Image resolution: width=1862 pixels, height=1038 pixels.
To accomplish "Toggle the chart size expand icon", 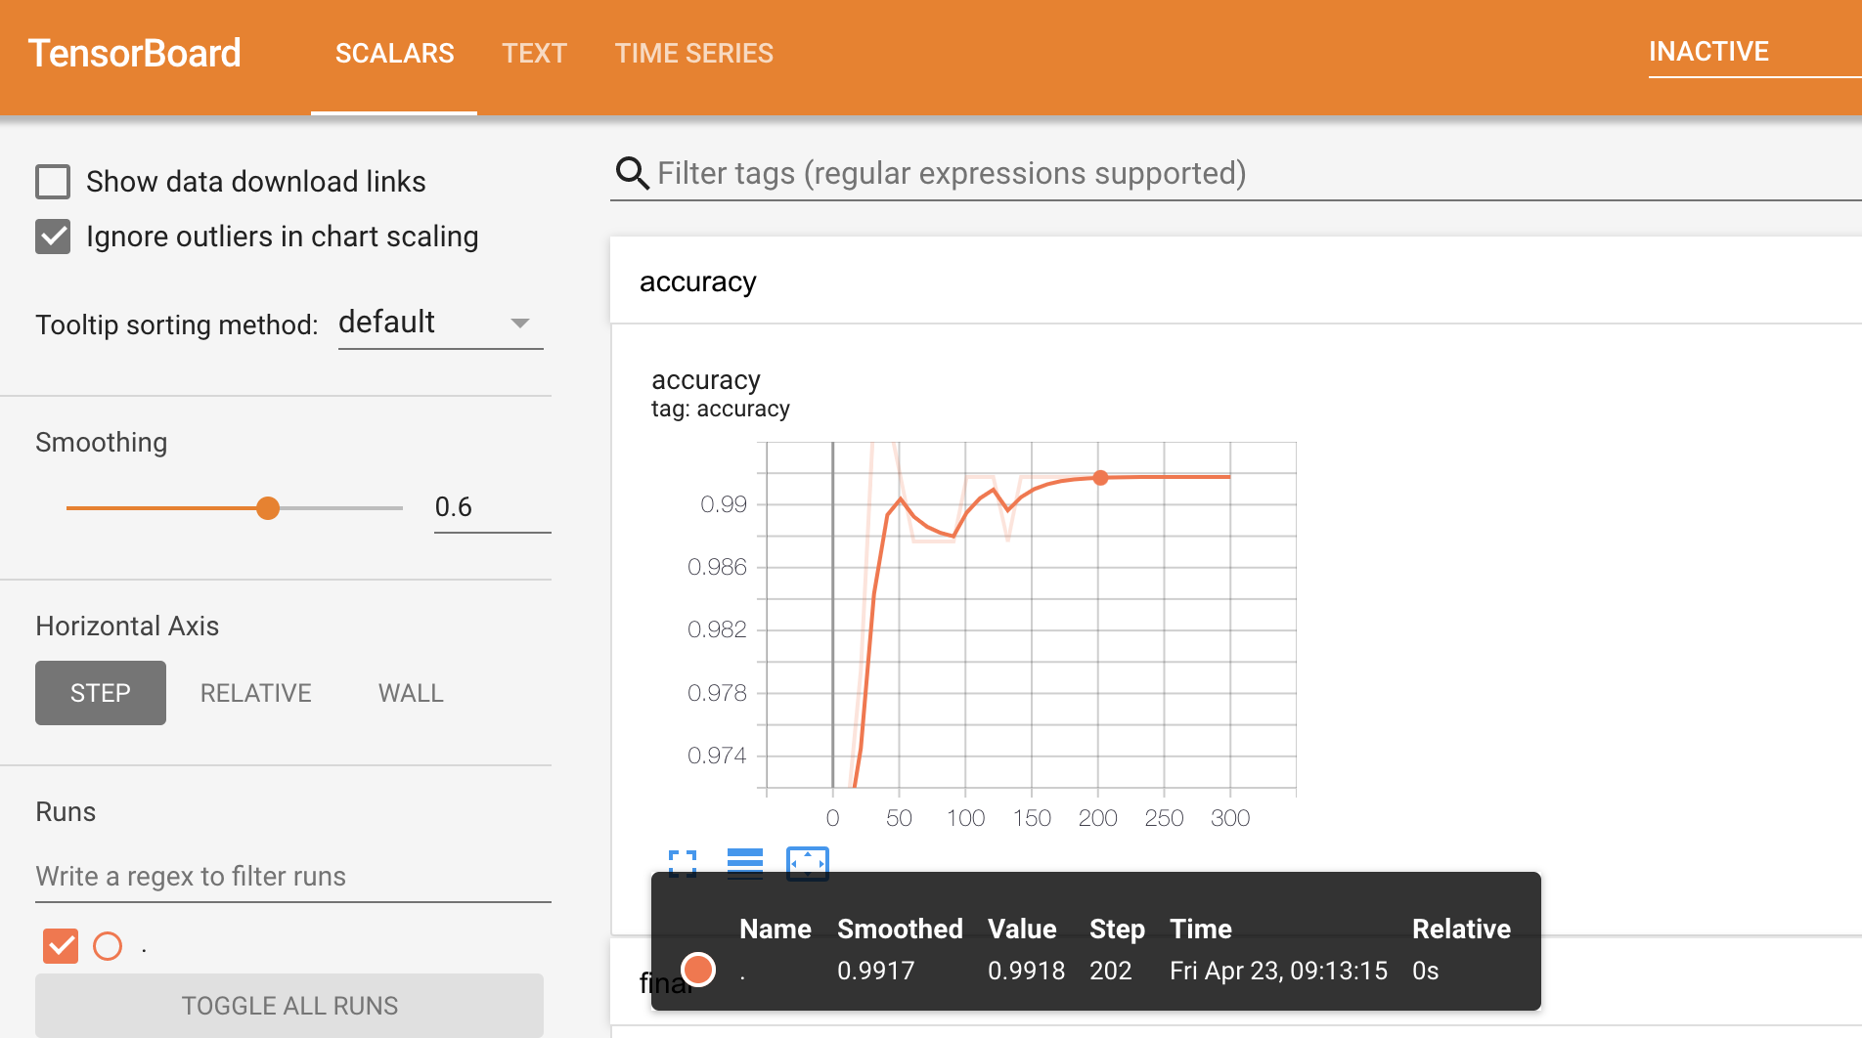I will pos(683,863).
